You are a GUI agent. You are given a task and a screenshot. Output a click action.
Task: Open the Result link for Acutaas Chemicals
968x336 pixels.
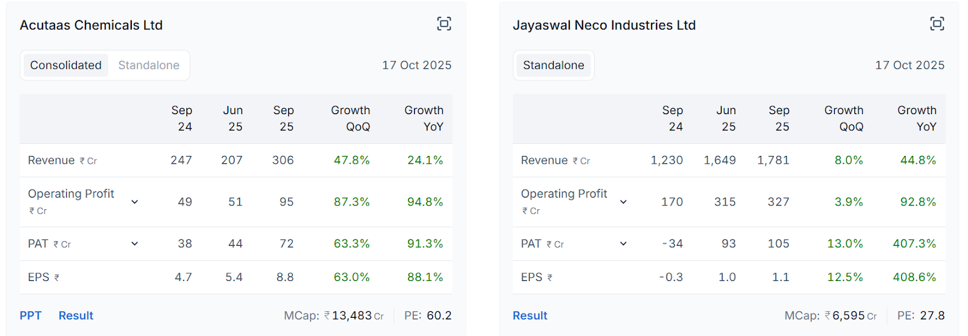[76, 315]
